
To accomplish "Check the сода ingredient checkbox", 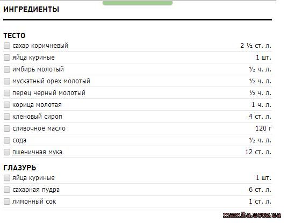I will click(x=7, y=140).
